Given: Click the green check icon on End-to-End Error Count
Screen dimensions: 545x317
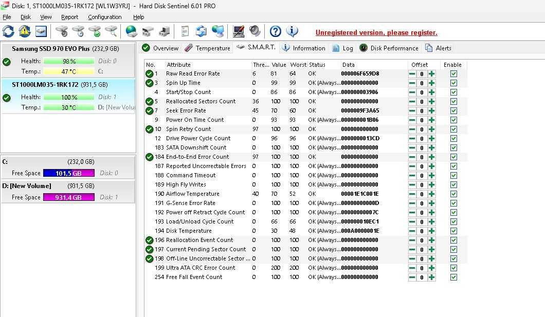Looking at the screenshot, I should (150, 157).
